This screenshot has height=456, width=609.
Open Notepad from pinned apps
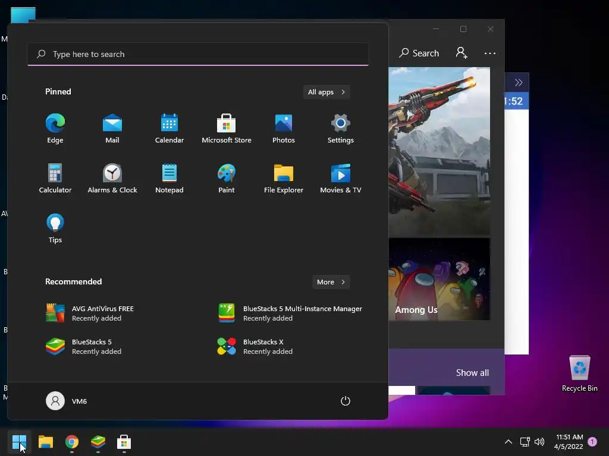click(169, 179)
